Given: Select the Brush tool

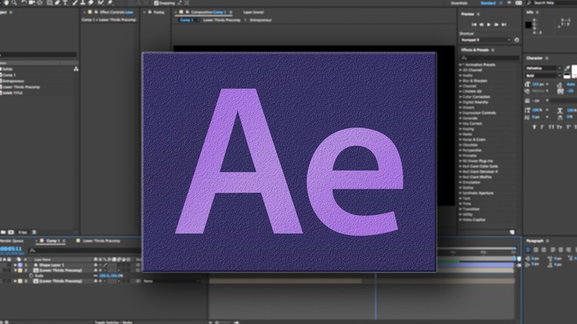Looking at the screenshot, I should point(75,2).
